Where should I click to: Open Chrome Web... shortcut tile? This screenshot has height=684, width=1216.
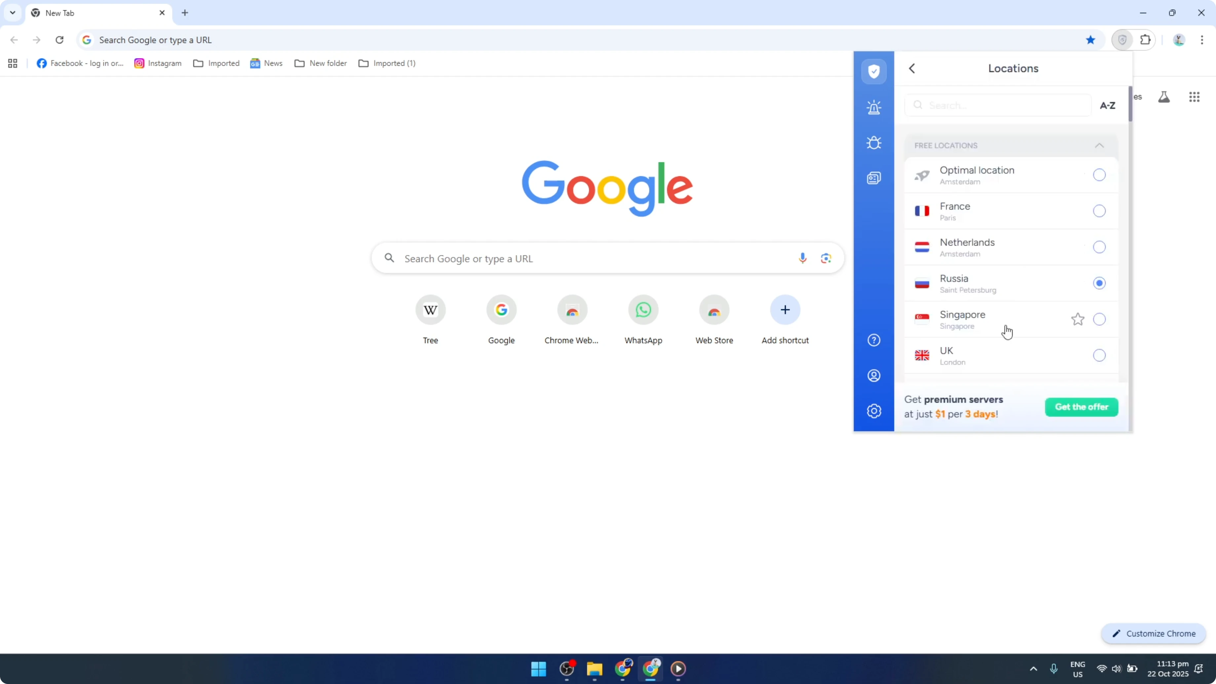[572, 320]
